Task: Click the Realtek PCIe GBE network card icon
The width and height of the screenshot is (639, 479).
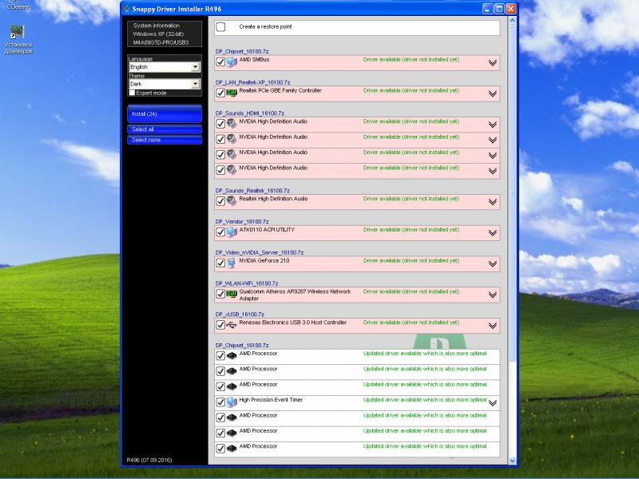Action: pos(232,93)
